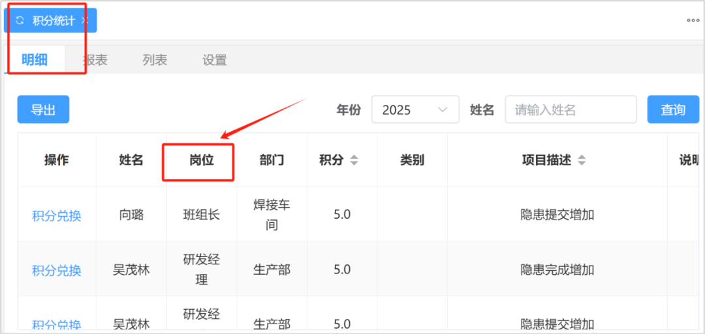Image resolution: width=705 pixels, height=334 pixels.
Task: Select 研发经理 in the 隐患完成增加 row
Action: coord(202,270)
